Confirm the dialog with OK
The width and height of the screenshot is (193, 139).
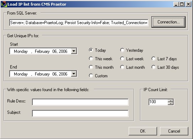click(143, 131)
